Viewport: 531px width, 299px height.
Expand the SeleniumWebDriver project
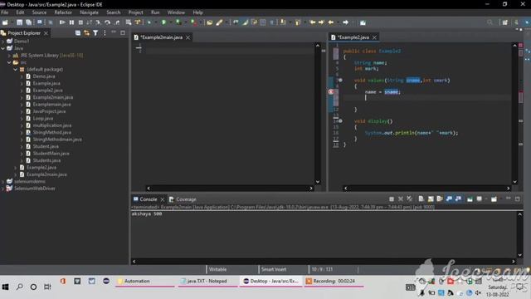(3, 189)
